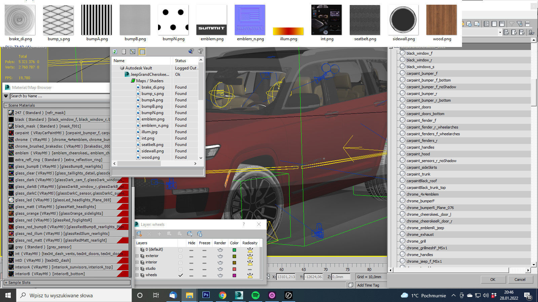Expand the interior layer

pyautogui.click(x=137, y=262)
